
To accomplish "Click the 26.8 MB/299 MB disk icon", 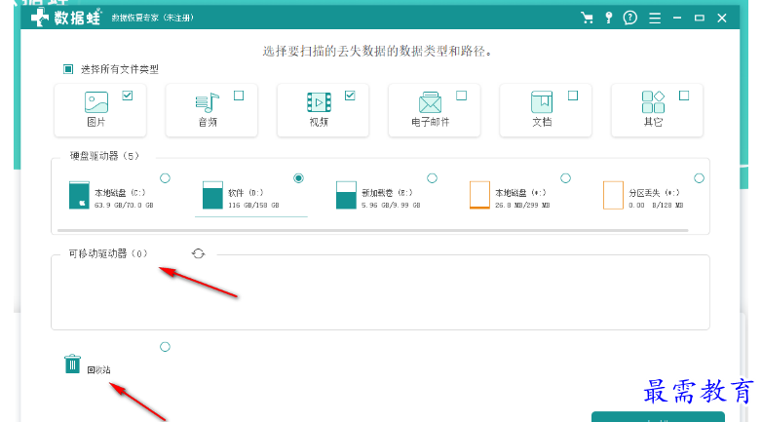I will coord(479,195).
